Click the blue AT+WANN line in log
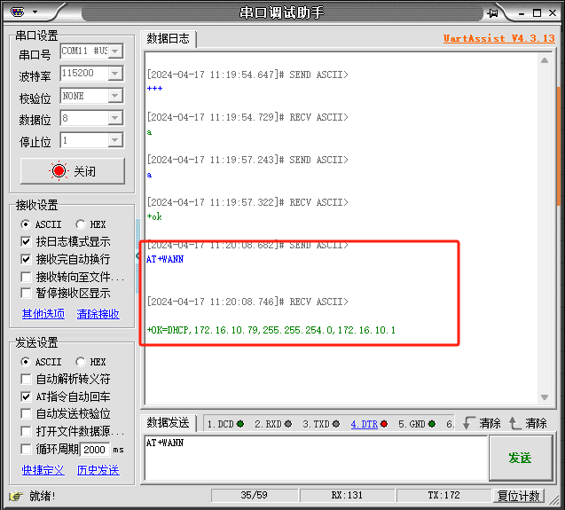Image resolution: width=565 pixels, height=510 pixels. (x=165, y=259)
